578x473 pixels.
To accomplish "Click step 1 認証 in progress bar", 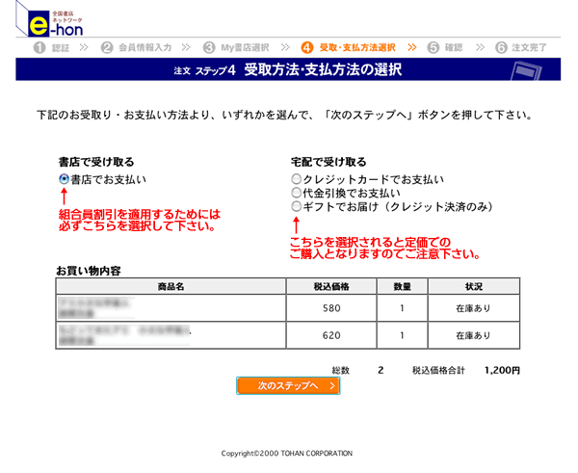I will pyautogui.click(x=51, y=47).
